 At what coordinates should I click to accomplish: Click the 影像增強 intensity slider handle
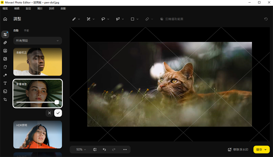[57, 102]
